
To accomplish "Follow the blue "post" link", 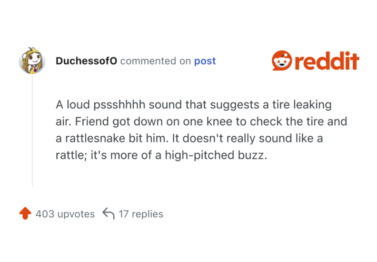I will [205, 61].
